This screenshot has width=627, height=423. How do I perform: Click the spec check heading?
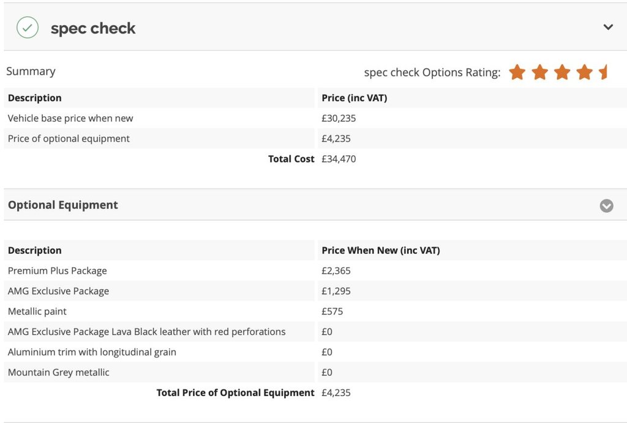coord(93,28)
